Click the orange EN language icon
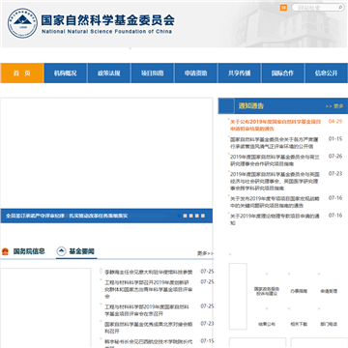Viewport: 348px width, 348px height. coord(283,8)
